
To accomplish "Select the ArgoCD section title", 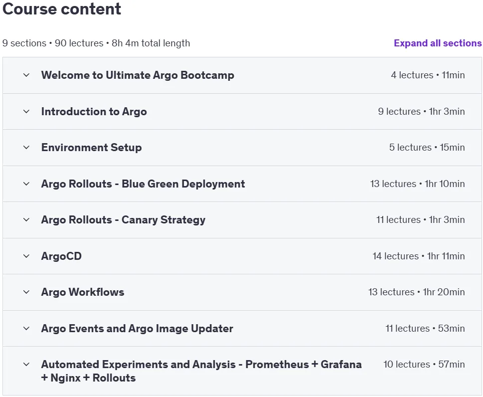I will 61,256.
